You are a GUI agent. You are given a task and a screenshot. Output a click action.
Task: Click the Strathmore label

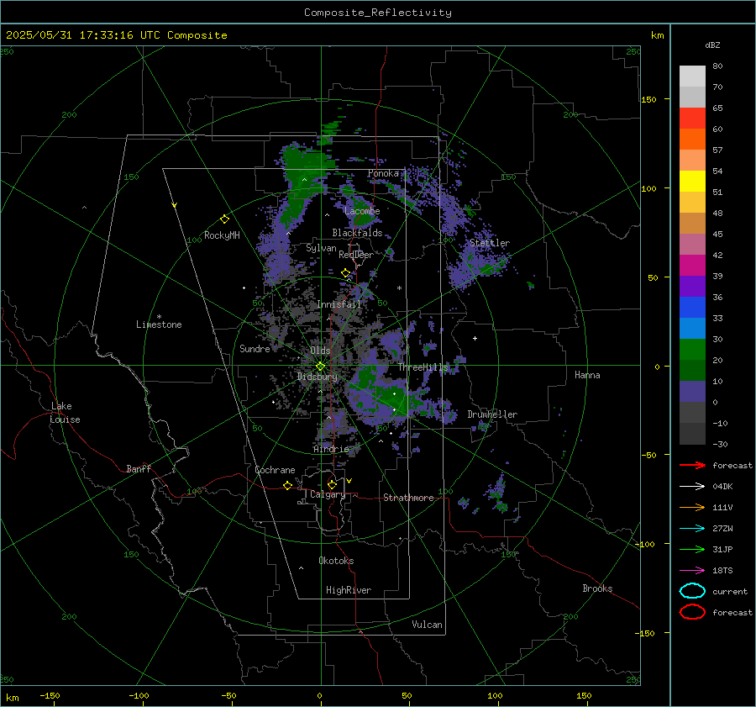pos(408,498)
